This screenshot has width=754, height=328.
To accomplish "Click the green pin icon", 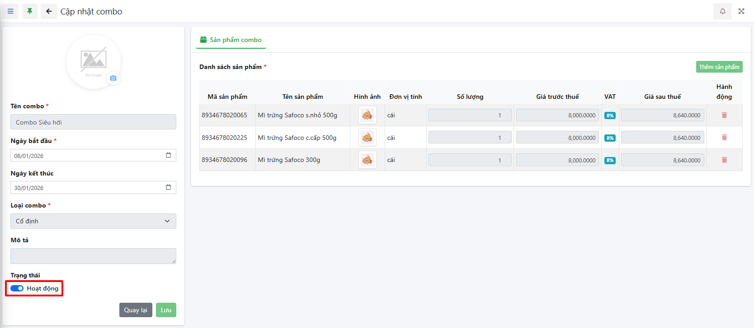I will [x=30, y=11].
